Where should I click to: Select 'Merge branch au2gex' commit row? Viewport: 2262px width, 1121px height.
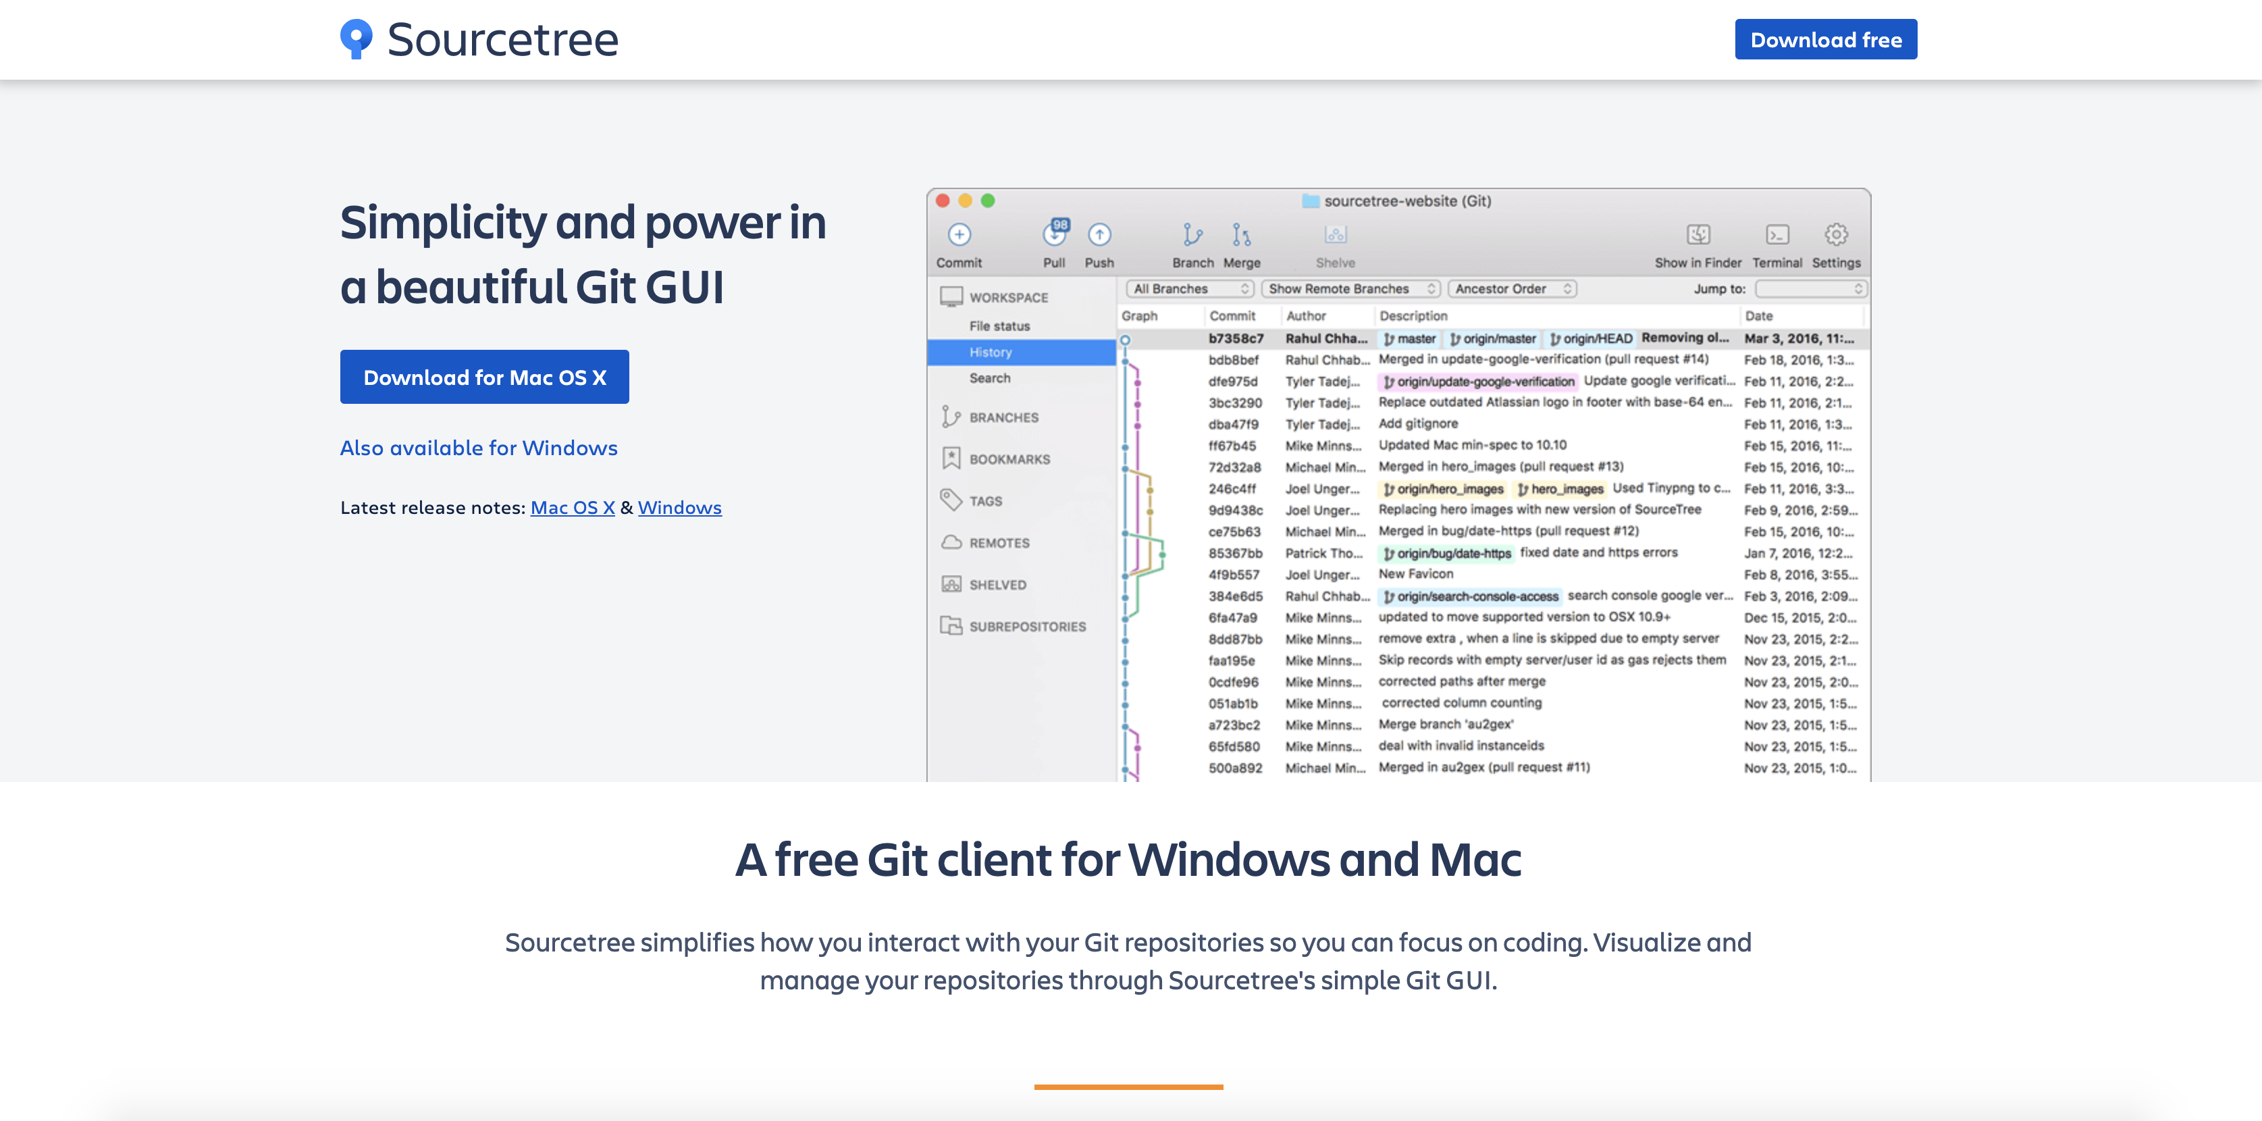[1493, 725]
